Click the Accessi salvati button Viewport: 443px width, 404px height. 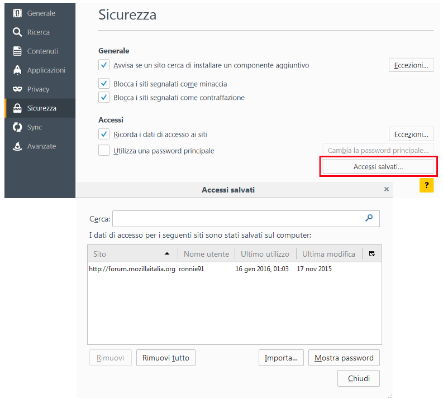(378, 166)
